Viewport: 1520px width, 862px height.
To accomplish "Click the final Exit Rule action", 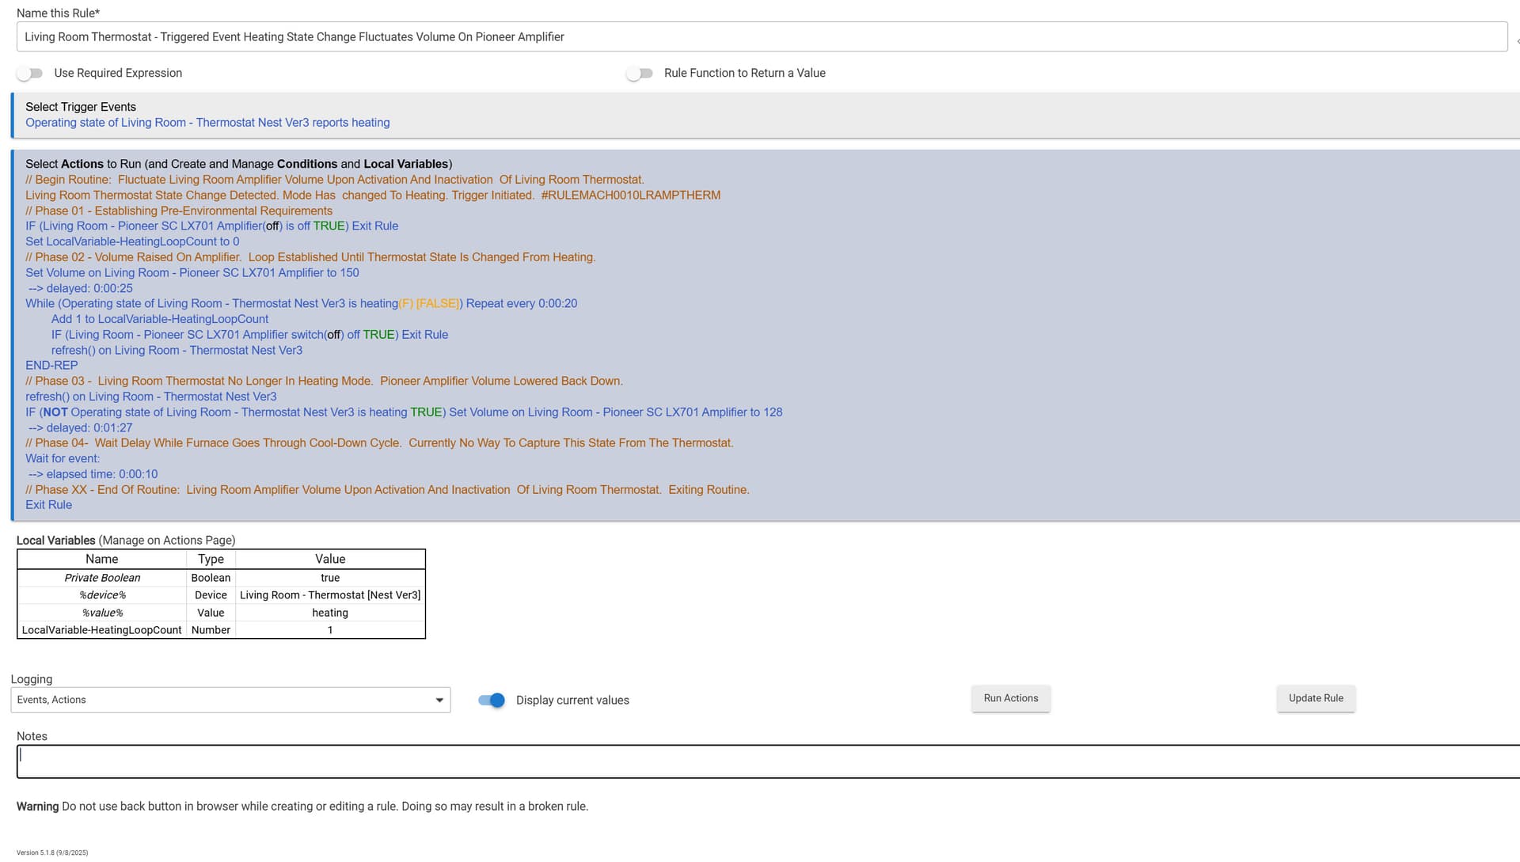I will tap(48, 505).
